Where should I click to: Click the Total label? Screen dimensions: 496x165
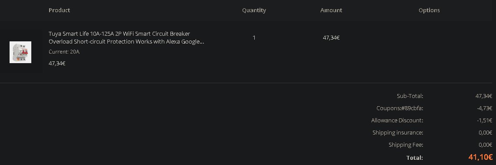coord(415,158)
